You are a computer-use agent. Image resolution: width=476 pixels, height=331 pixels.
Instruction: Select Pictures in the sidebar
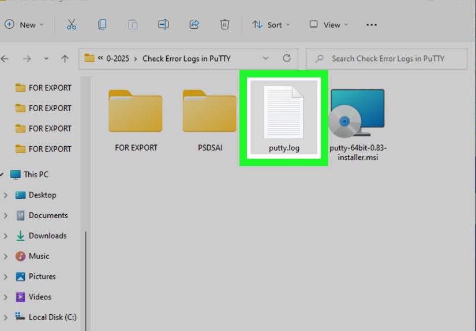(x=36, y=276)
